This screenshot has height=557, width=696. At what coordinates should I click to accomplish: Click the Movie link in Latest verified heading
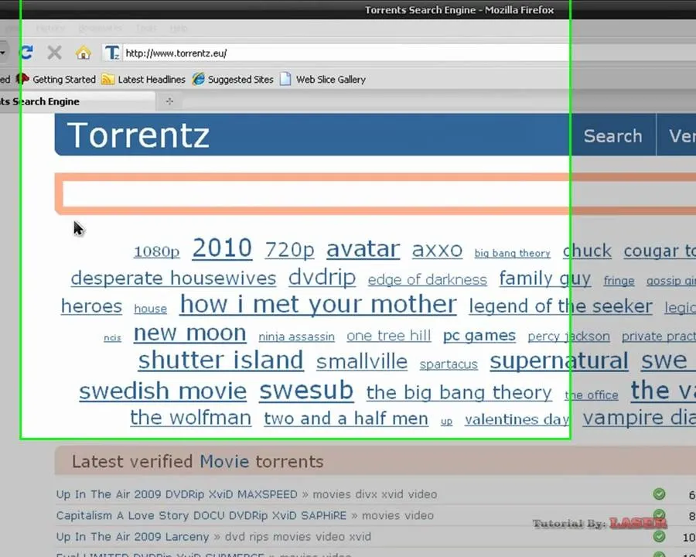[x=224, y=462]
